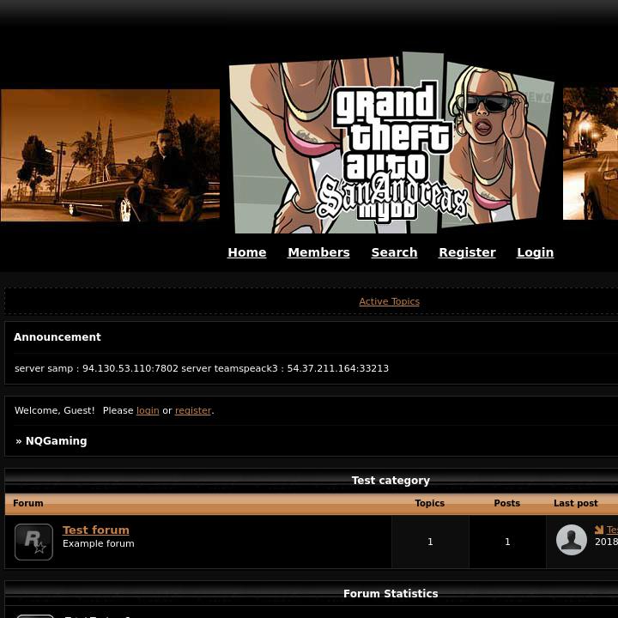Click the Test category header
Viewport: 618px width, 618px height.
pos(391,481)
